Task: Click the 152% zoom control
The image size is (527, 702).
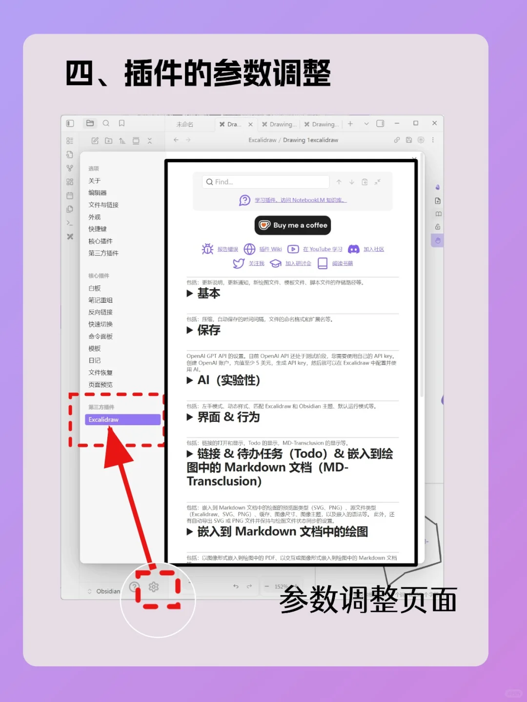Action: pyautogui.click(x=281, y=586)
